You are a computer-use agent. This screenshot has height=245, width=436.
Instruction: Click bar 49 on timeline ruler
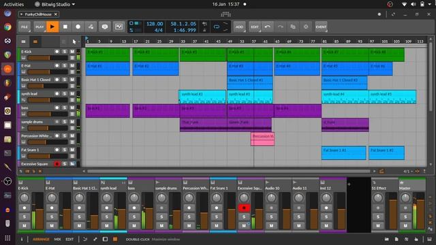230,42
